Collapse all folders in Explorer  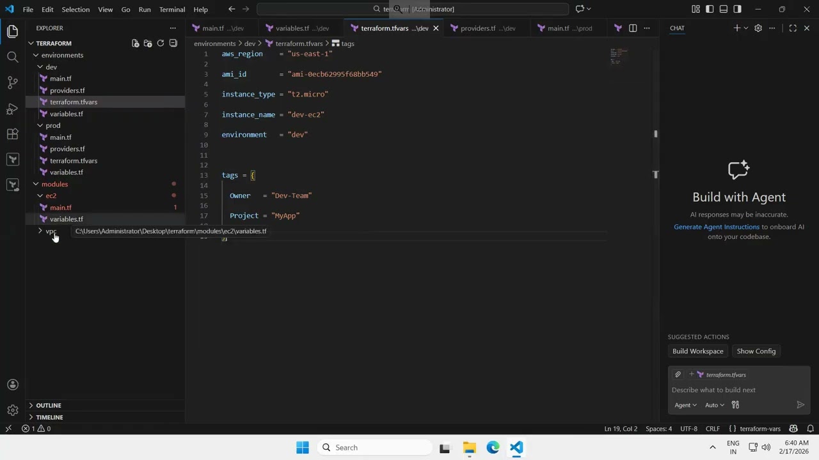point(173,43)
